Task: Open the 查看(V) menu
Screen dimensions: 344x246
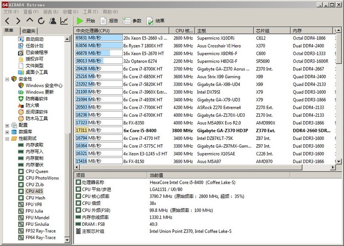Action: coord(31,12)
